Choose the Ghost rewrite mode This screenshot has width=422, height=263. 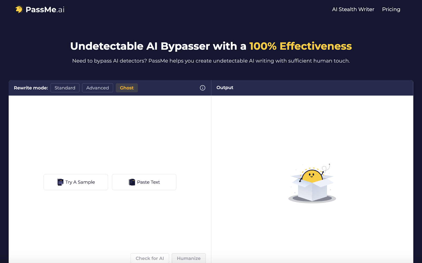pyautogui.click(x=127, y=88)
